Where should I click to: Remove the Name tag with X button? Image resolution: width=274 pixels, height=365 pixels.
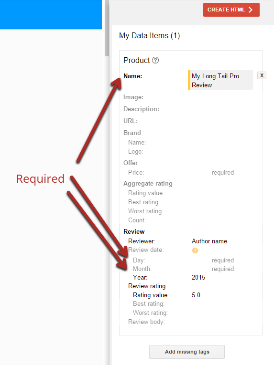262,75
